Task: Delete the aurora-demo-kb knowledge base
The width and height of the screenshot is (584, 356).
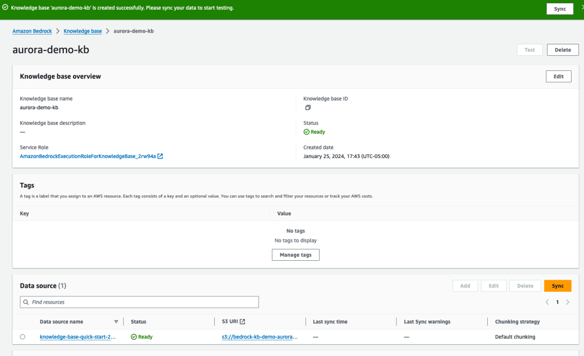Action: pos(562,50)
